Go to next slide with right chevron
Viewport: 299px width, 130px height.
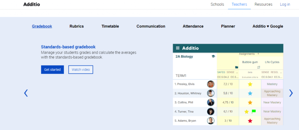pyautogui.click(x=291, y=93)
